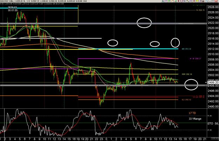Click the 2522.00 price axis label
219x141 pixels.
tap(213, 23)
